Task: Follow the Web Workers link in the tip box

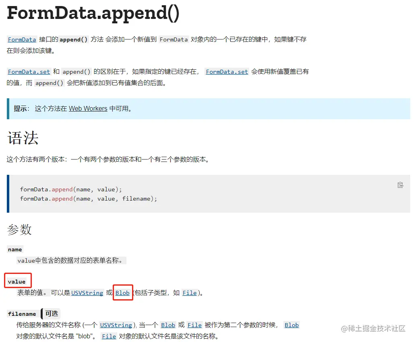Action: pyautogui.click(x=88, y=108)
